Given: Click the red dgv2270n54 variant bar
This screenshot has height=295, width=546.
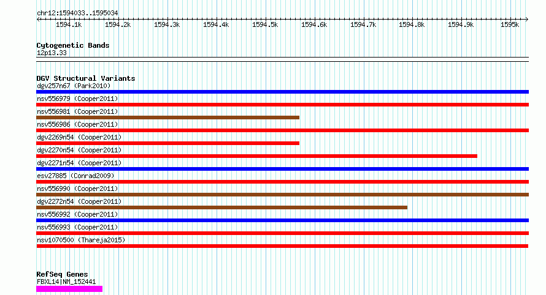Looking at the screenshot, I should (x=256, y=156).
